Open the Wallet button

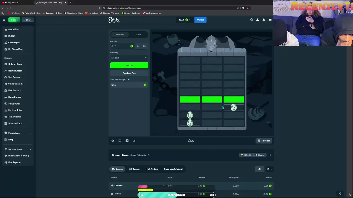tap(200, 20)
